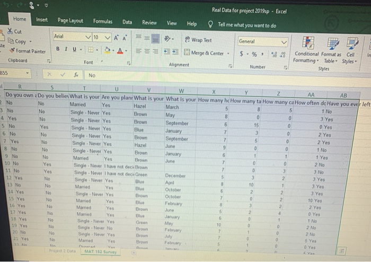371x262 pixels.
Task: Open the Fill Color dropdown arrow
Action: [x=113, y=50]
